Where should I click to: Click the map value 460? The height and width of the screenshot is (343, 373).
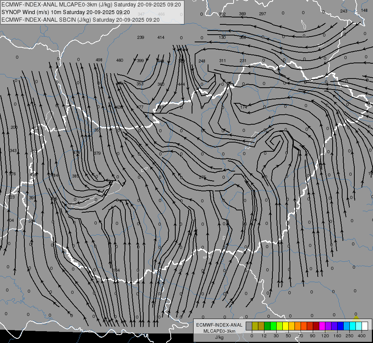pos(120,60)
